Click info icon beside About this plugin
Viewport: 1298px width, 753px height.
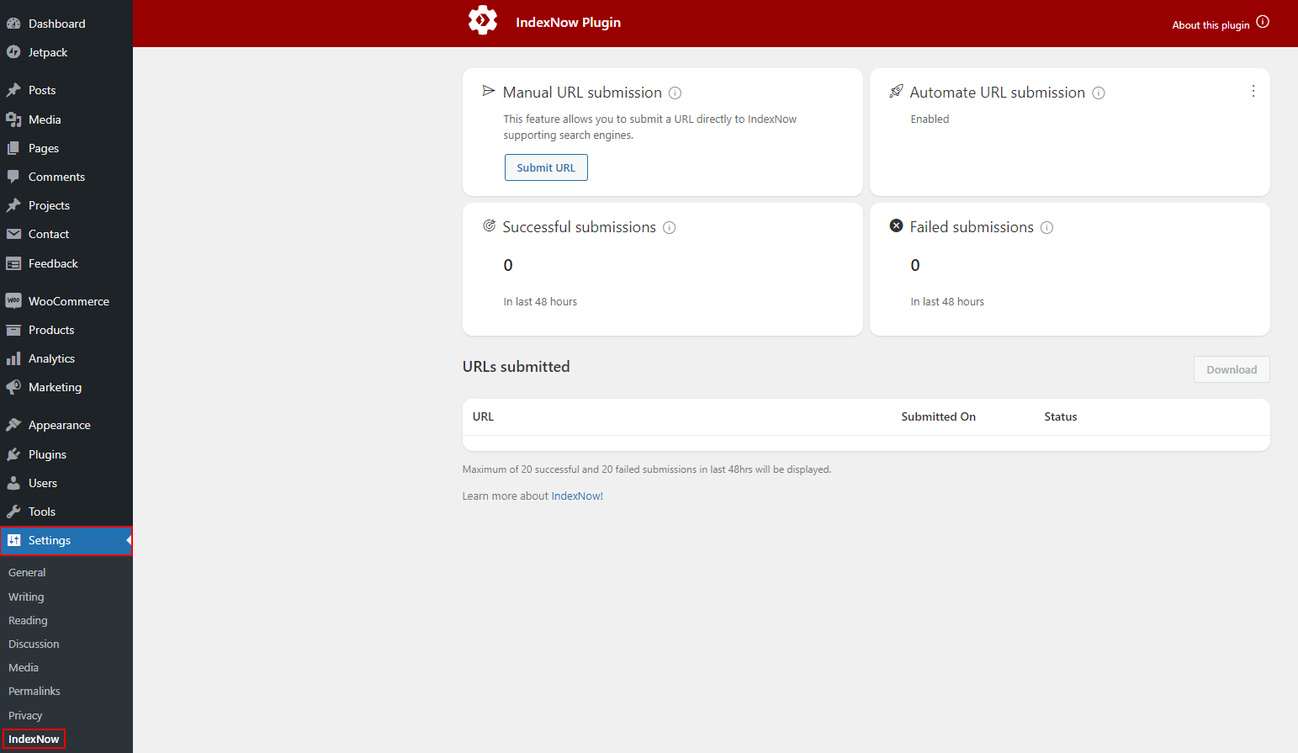point(1263,22)
